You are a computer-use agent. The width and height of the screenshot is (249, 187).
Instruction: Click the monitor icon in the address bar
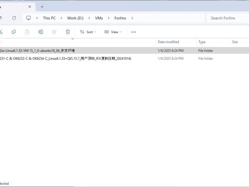click(29, 18)
